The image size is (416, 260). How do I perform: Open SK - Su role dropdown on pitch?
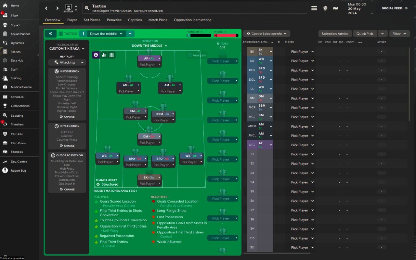(159, 177)
